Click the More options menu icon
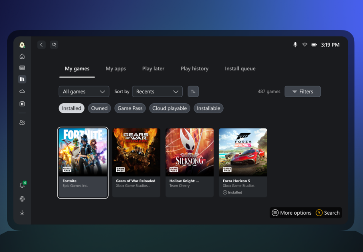The width and height of the screenshot is (363, 252). 275,213
